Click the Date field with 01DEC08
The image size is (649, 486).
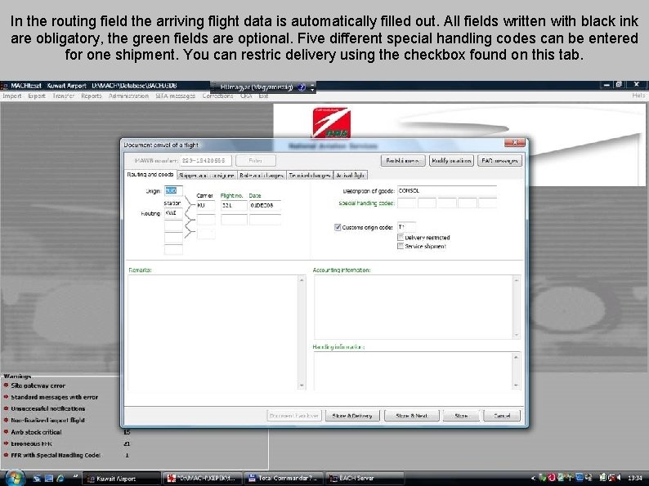265,205
